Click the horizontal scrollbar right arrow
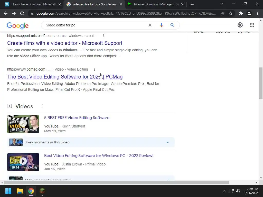This screenshot has width=263, height=197. 257,182
